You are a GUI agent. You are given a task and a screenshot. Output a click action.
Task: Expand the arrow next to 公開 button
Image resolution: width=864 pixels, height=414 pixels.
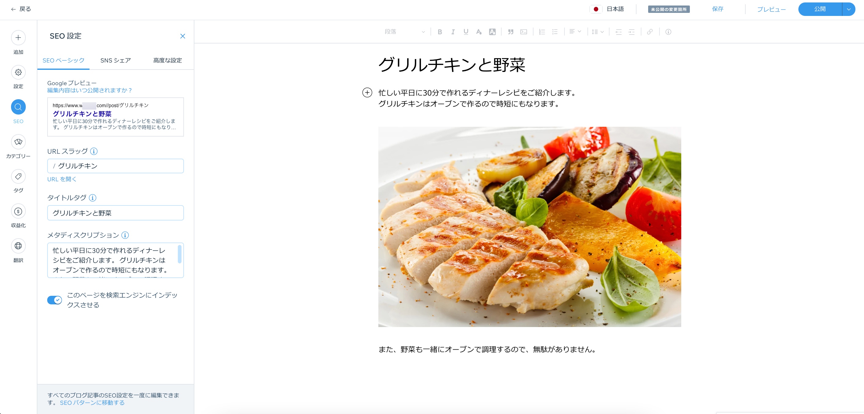pyautogui.click(x=849, y=9)
